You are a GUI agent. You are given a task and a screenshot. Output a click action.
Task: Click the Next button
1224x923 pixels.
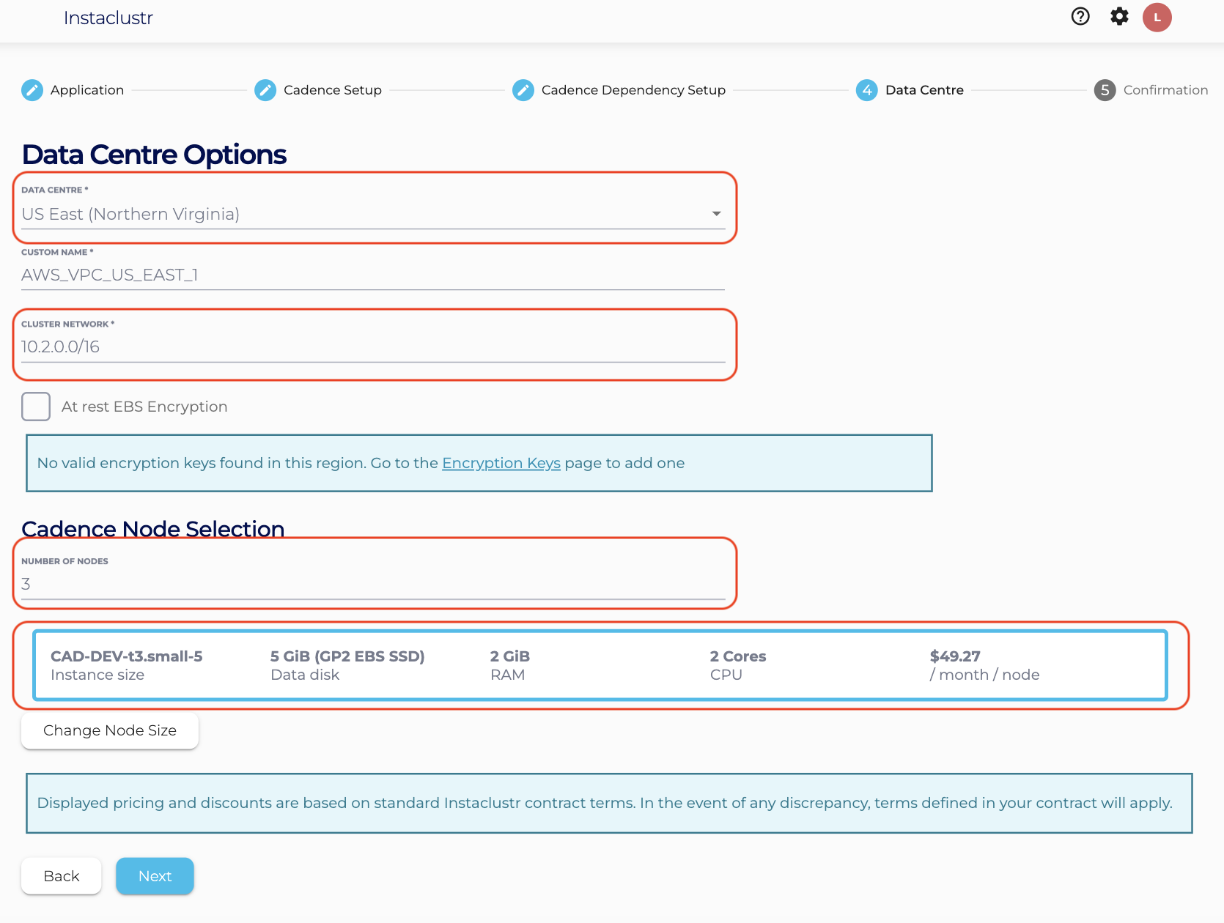click(155, 876)
